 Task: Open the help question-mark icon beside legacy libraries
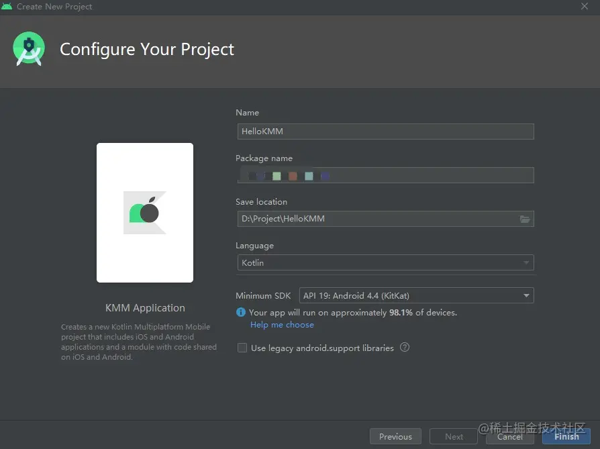pos(405,347)
